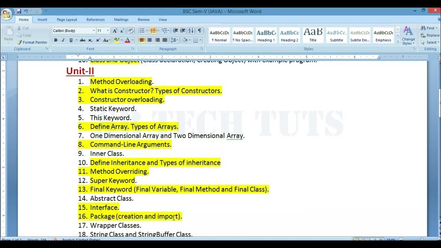Viewport: 441px width, 248px height.
Task: Open the multilevel list dropdown
Action: coord(165,31)
